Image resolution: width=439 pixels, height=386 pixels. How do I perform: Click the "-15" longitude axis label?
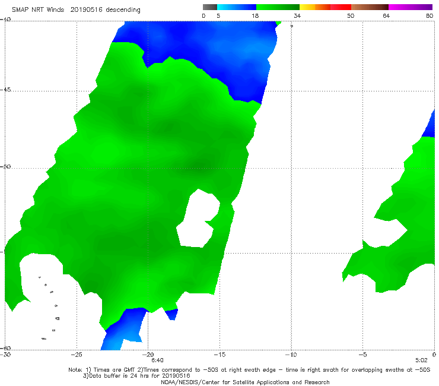(220, 355)
